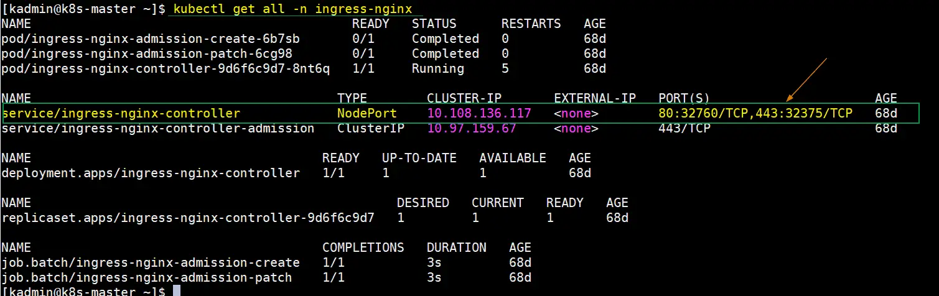
Task: Click job.batch/ingress-nginx-admission-patch entry
Action: 147,277
